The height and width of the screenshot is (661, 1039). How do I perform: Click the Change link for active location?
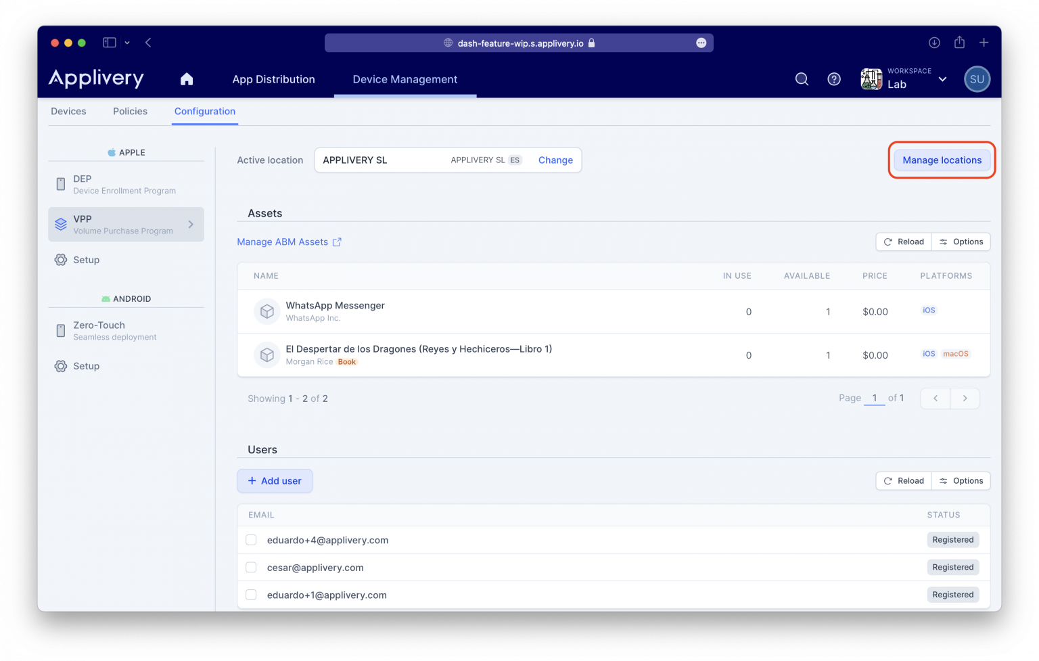click(555, 160)
